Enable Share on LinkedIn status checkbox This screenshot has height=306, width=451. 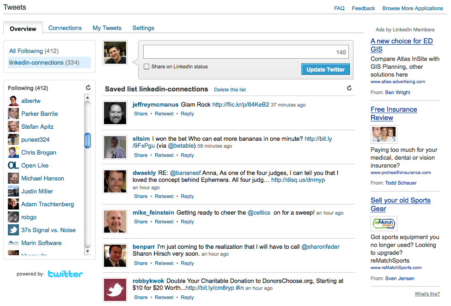click(146, 66)
